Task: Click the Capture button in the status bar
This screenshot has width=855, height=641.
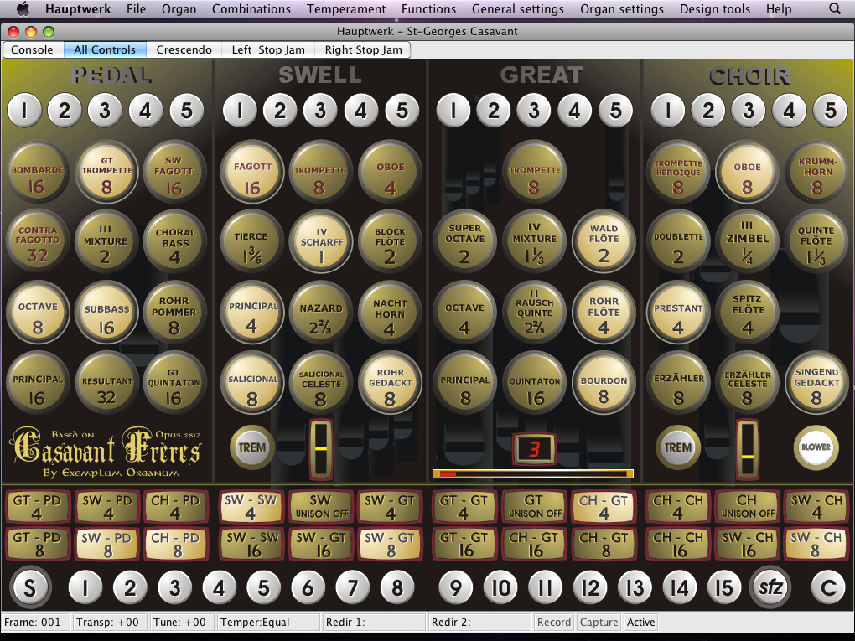Action: 598,622
